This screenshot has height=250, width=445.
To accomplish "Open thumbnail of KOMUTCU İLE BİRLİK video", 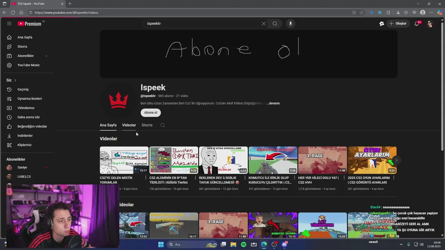I will point(273,160).
